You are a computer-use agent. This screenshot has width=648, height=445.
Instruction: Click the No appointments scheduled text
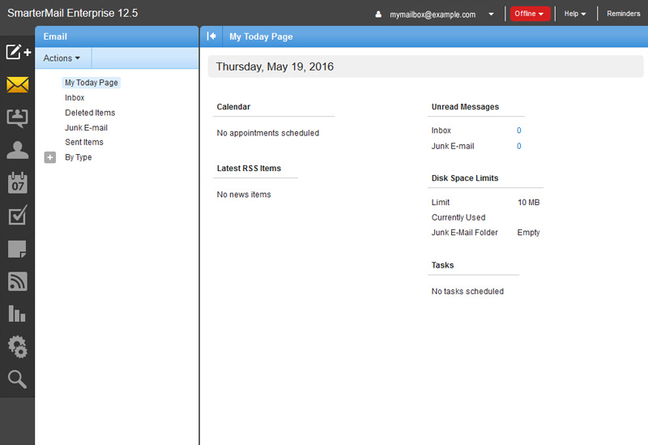pyautogui.click(x=268, y=133)
